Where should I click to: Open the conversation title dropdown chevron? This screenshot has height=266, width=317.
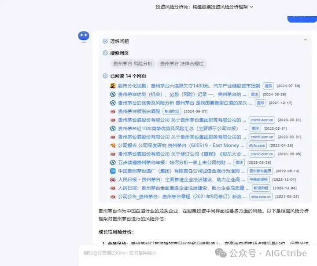[251, 7]
